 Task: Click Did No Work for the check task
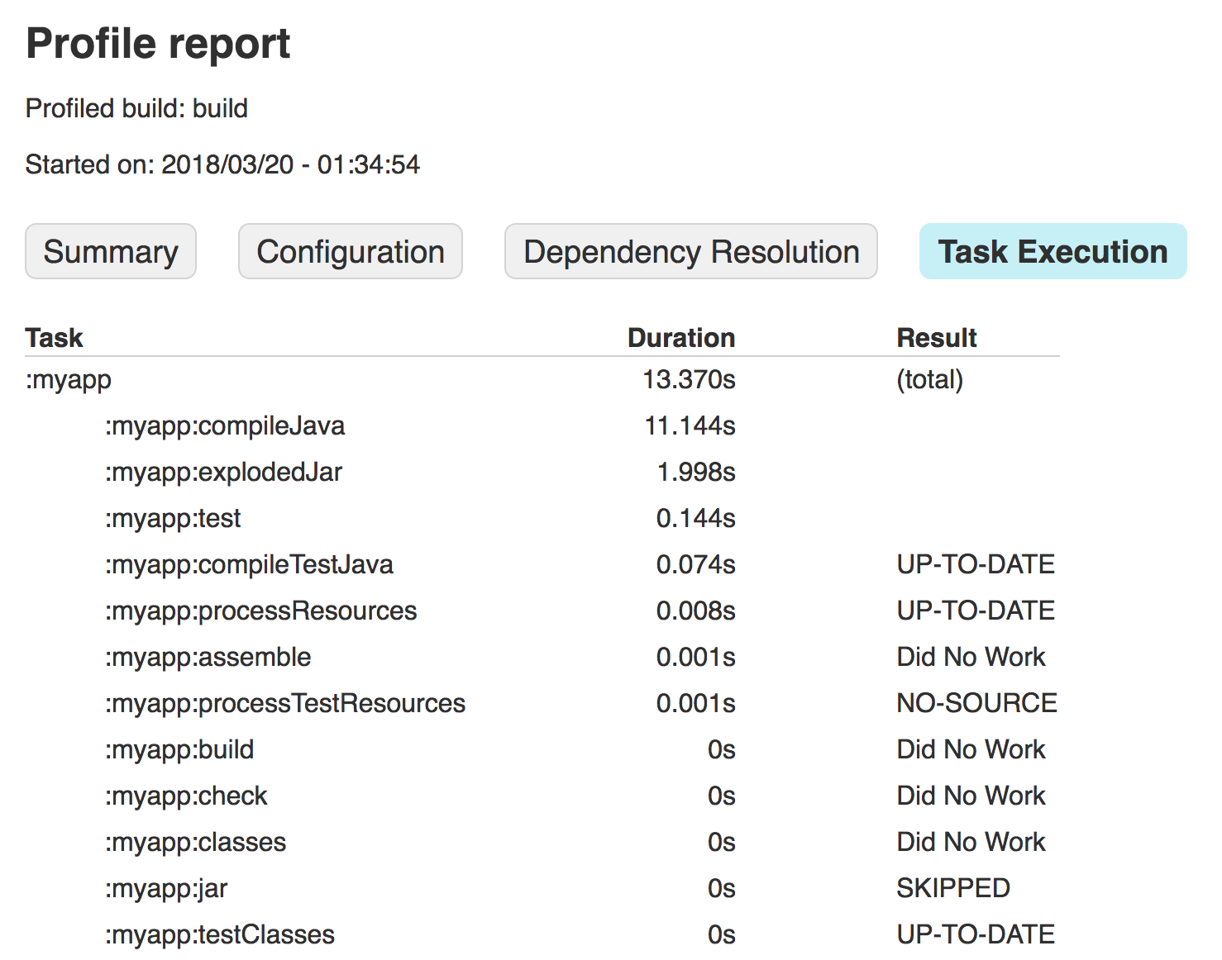[971, 796]
